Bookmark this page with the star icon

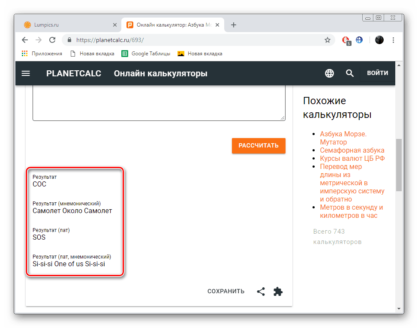tap(328, 40)
